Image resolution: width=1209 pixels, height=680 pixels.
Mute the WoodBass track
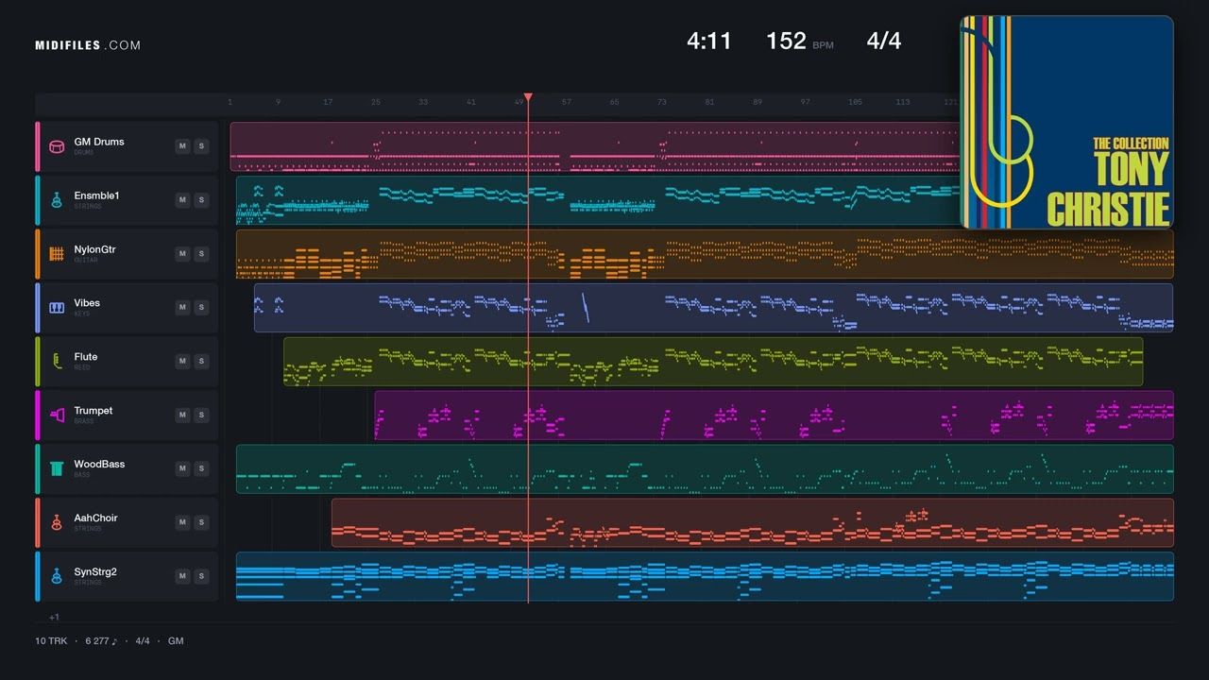click(x=182, y=468)
